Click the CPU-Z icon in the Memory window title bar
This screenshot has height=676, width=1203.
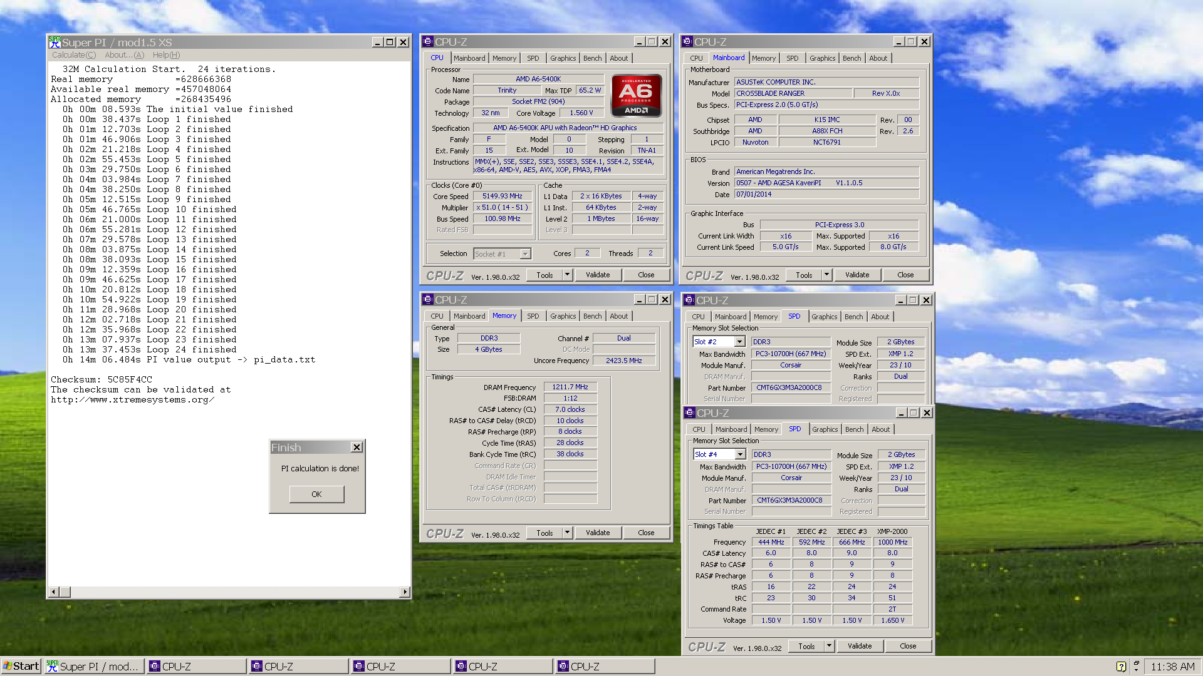click(428, 300)
